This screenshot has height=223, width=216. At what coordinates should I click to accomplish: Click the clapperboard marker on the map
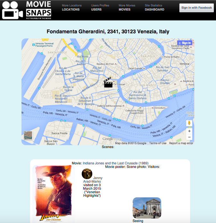tap(108, 82)
